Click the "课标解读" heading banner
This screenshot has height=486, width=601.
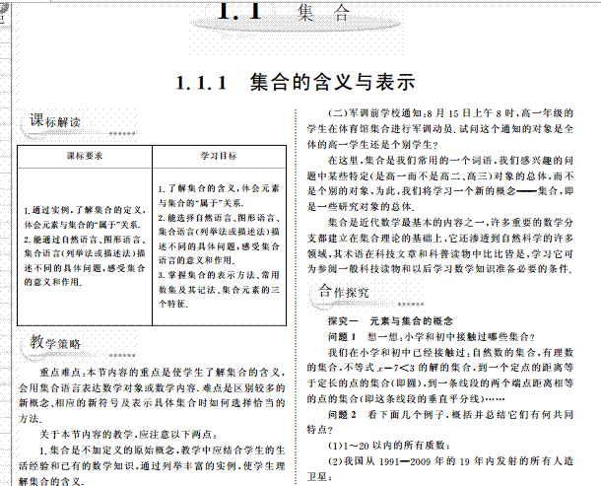pos(62,122)
